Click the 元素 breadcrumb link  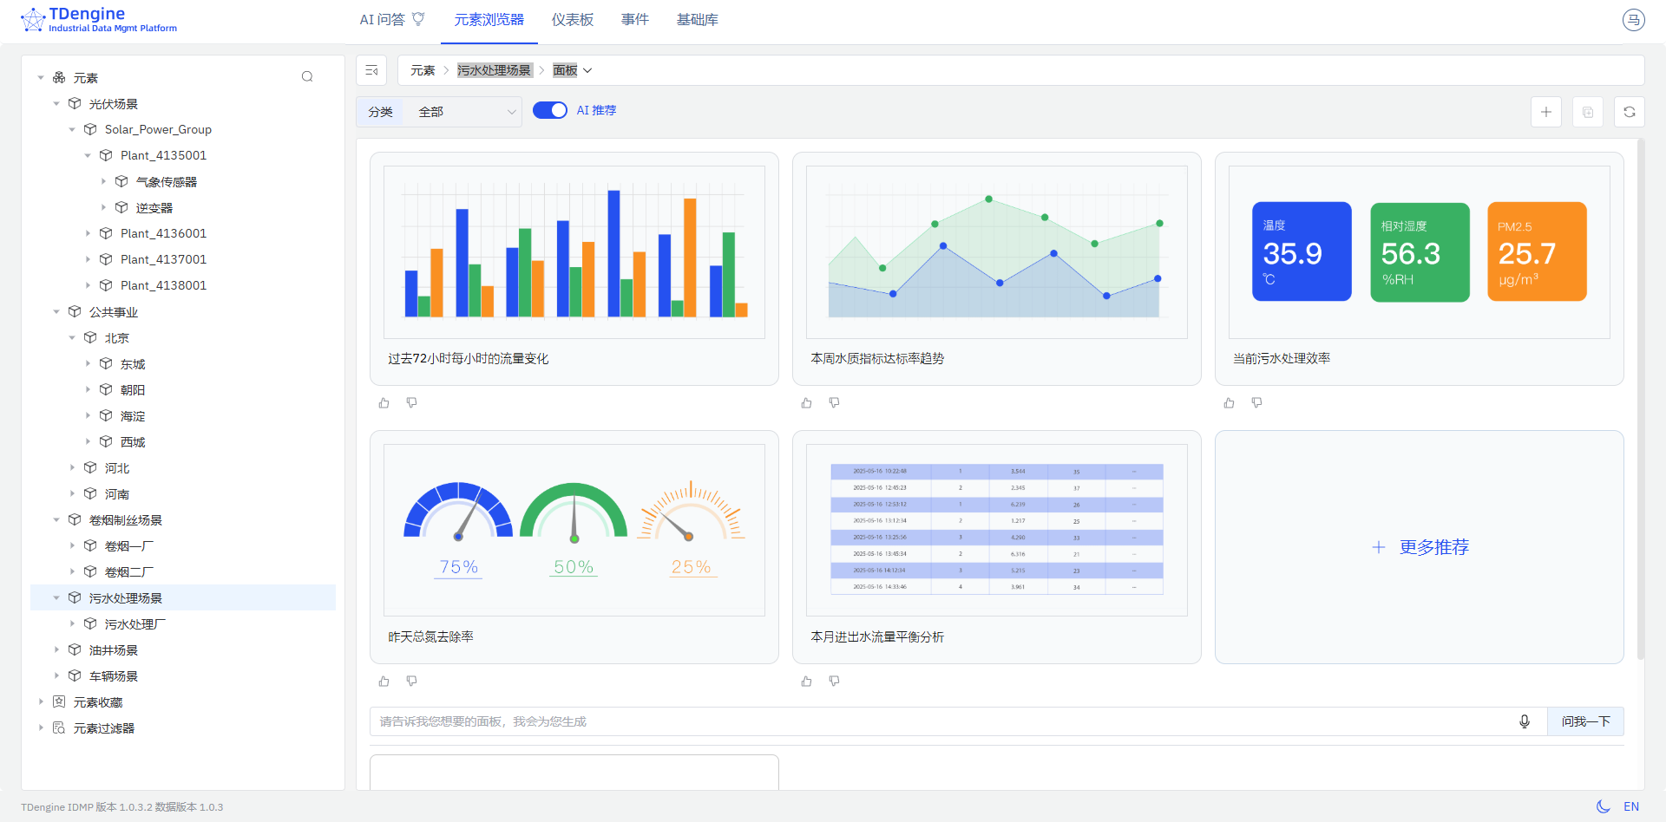coord(423,70)
